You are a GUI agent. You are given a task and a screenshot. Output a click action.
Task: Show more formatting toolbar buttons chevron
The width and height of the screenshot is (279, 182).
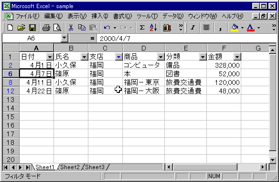pyautogui.click(x=274, y=27)
